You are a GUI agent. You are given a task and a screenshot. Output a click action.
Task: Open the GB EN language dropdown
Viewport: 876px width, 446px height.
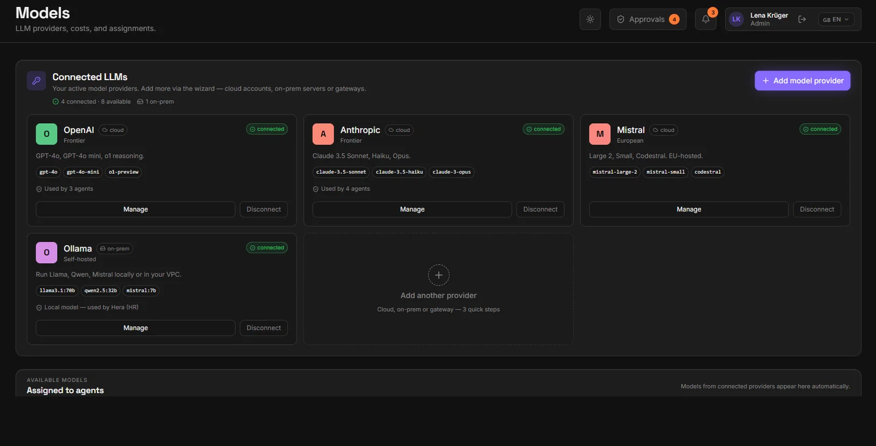point(836,19)
